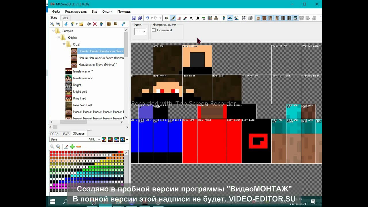Toggle helmet layer visibility

coord(296,18)
